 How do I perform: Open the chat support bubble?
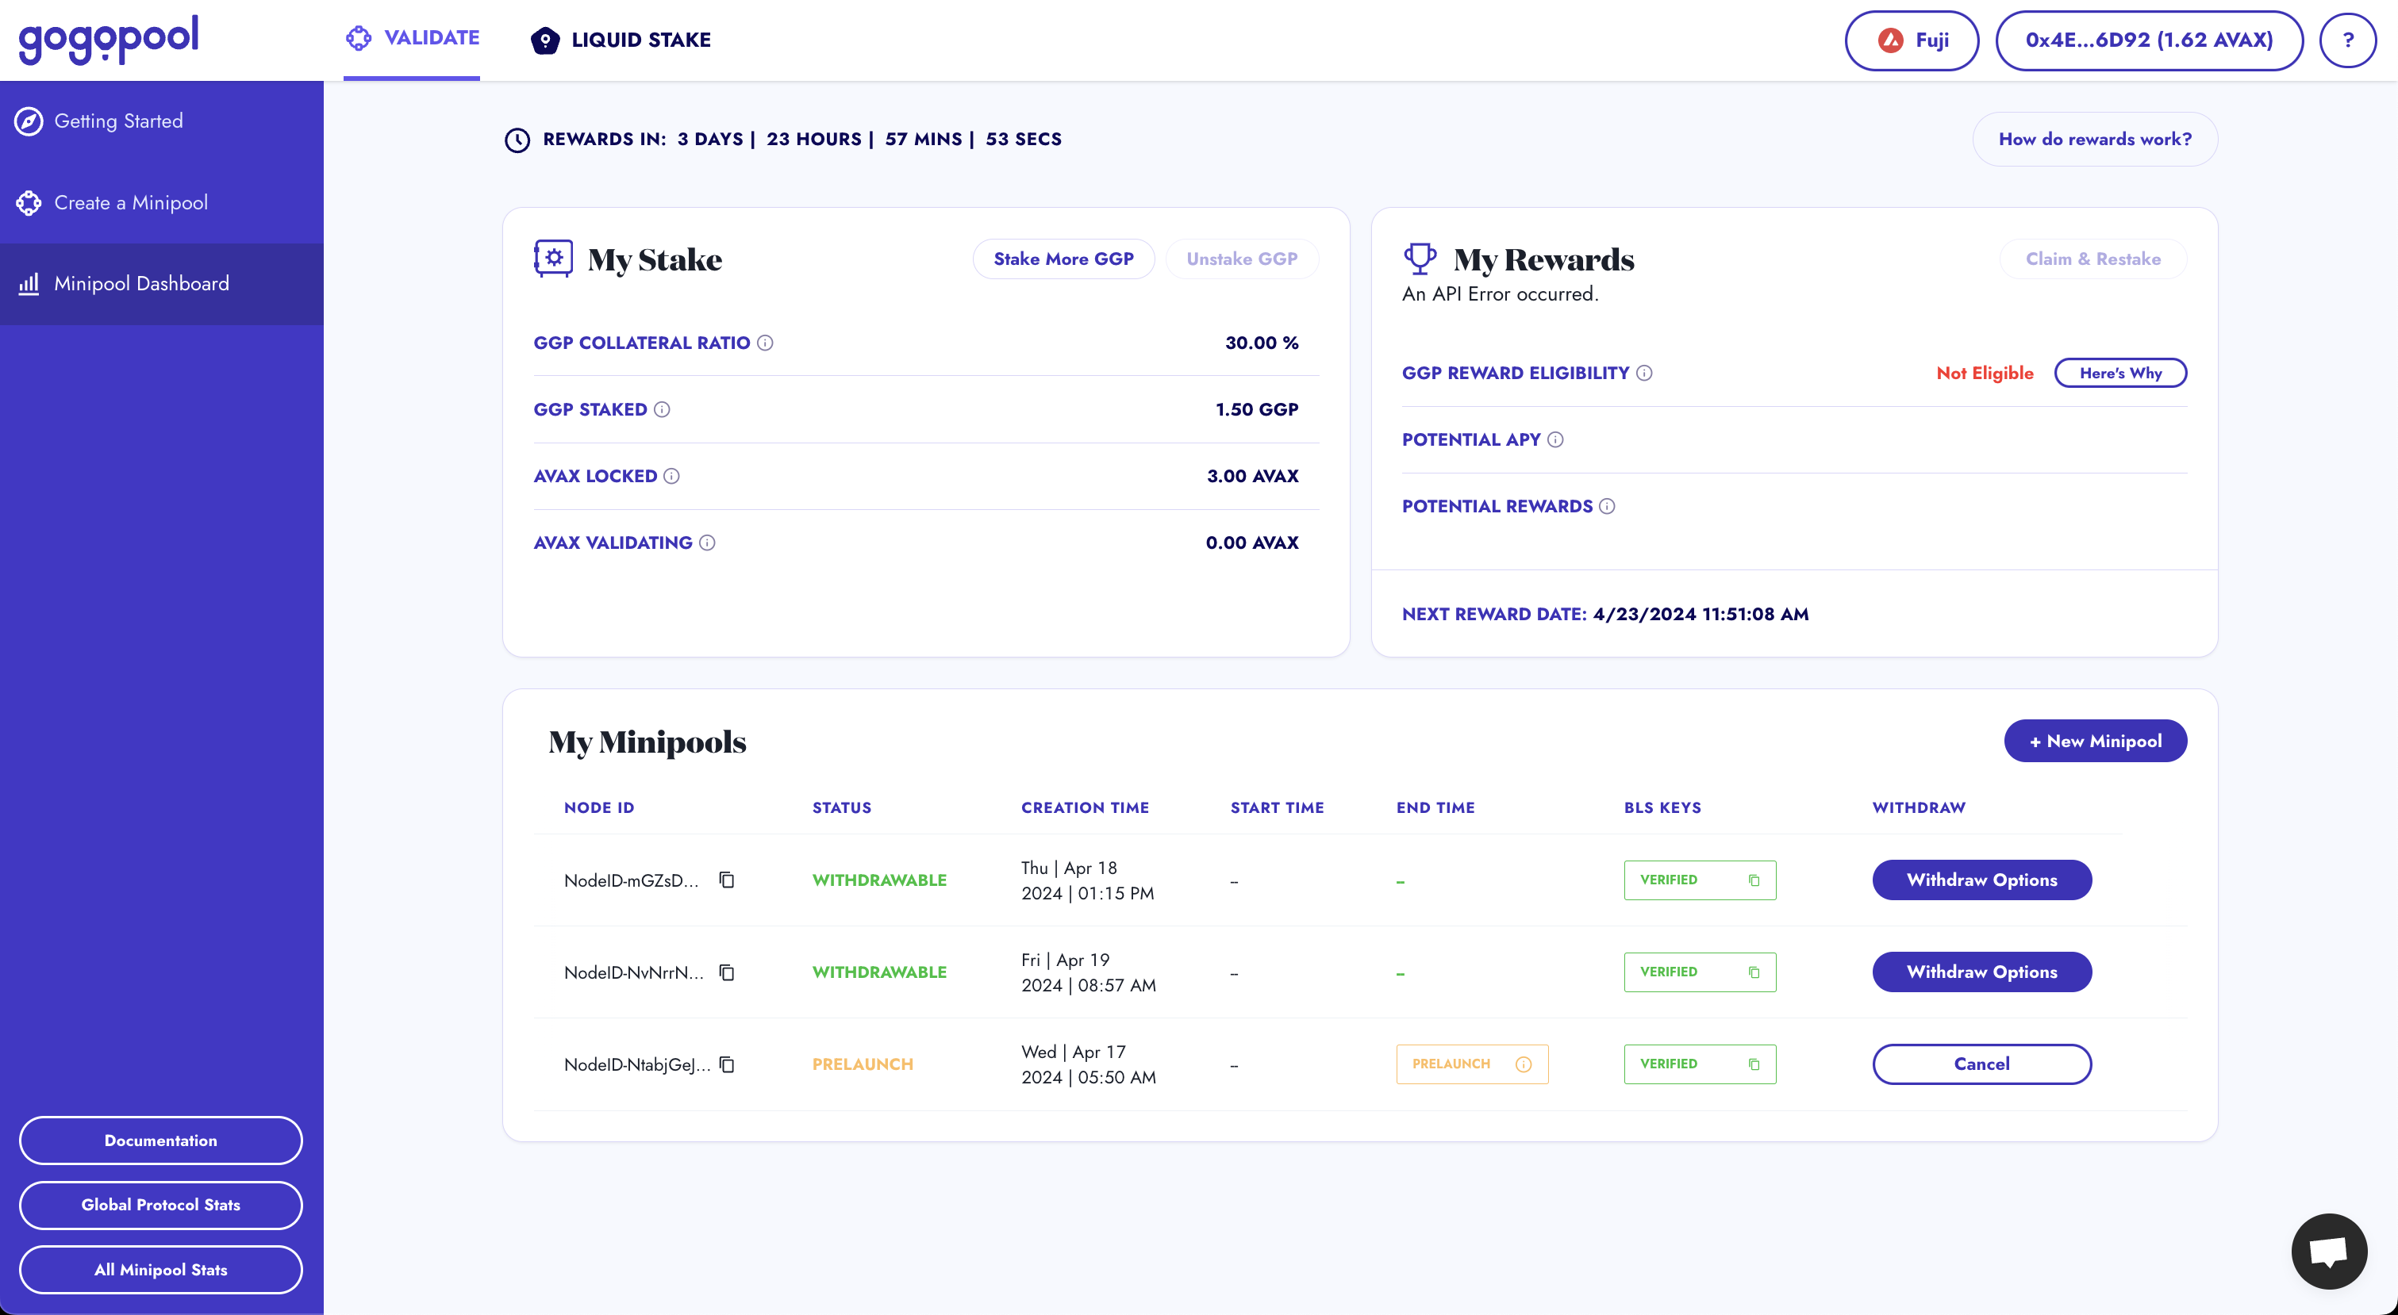tap(2328, 1251)
